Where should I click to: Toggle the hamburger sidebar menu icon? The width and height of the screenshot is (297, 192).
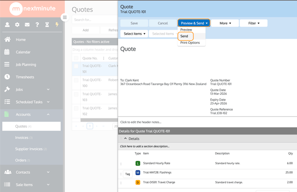click(x=65, y=18)
